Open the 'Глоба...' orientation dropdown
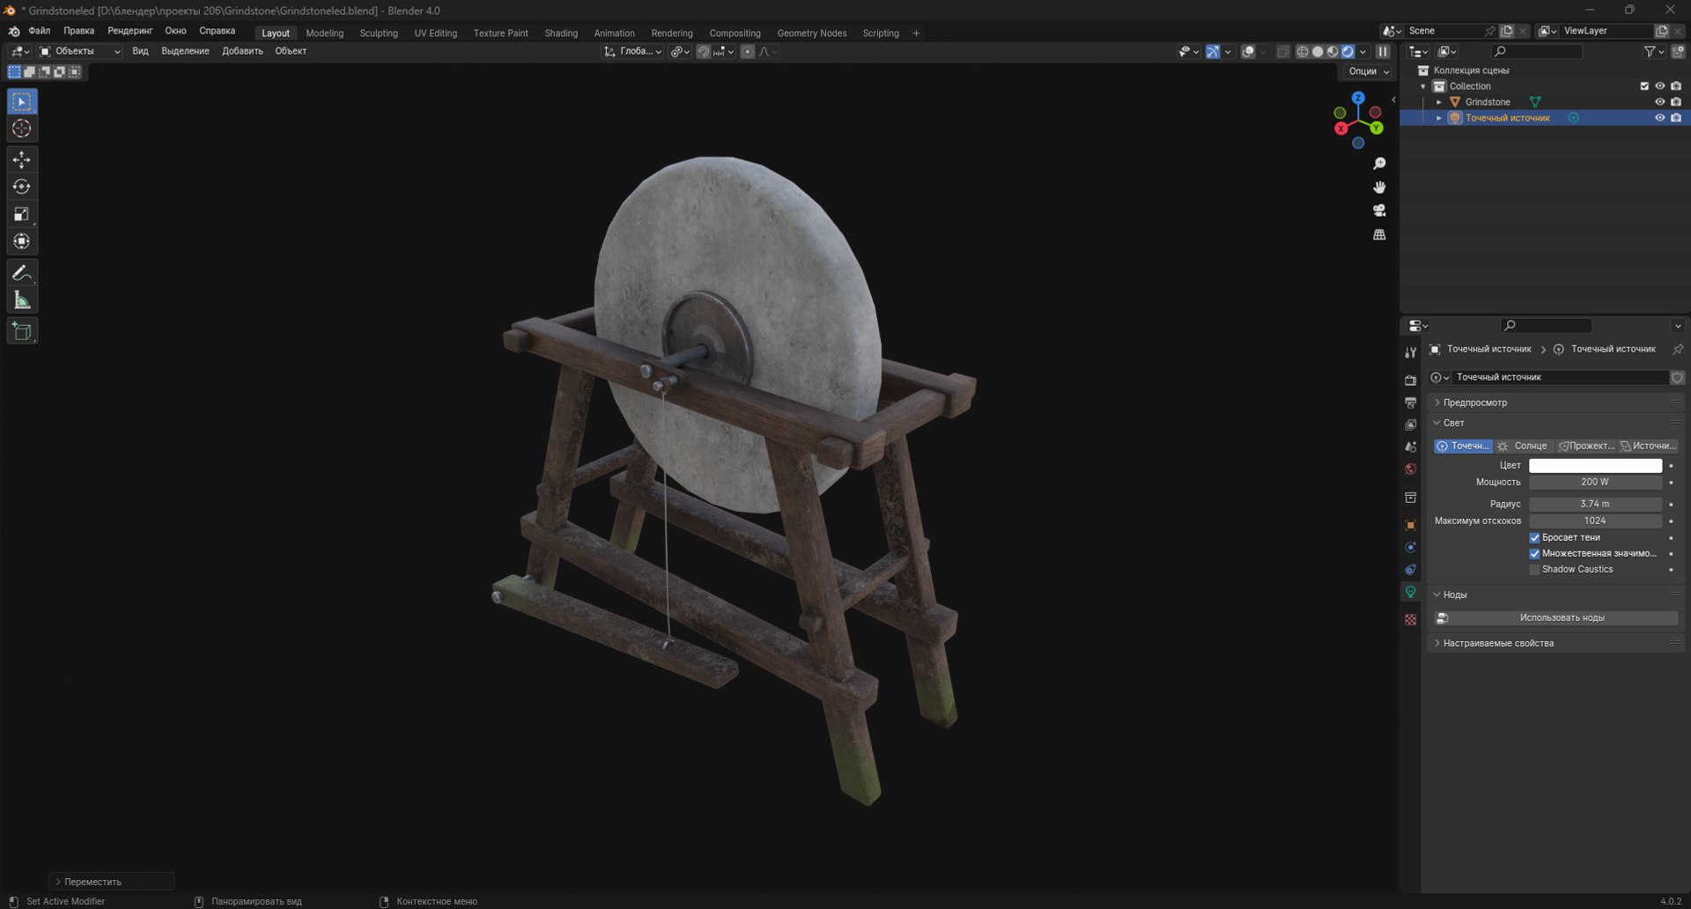The width and height of the screenshot is (1691, 909). tap(632, 51)
